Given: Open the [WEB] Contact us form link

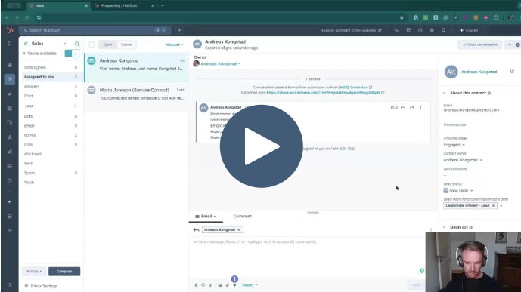Looking at the screenshot, I should 355,88.
